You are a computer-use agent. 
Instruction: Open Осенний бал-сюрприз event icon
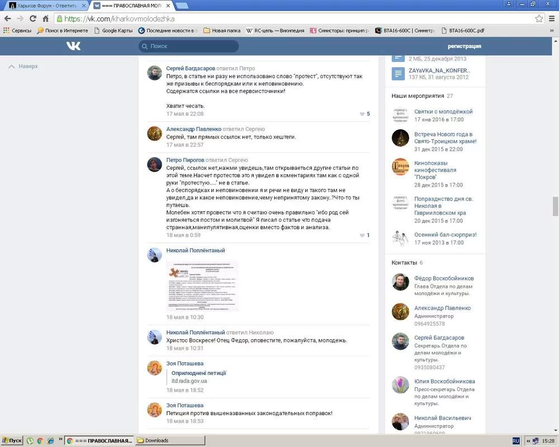tap(400, 239)
